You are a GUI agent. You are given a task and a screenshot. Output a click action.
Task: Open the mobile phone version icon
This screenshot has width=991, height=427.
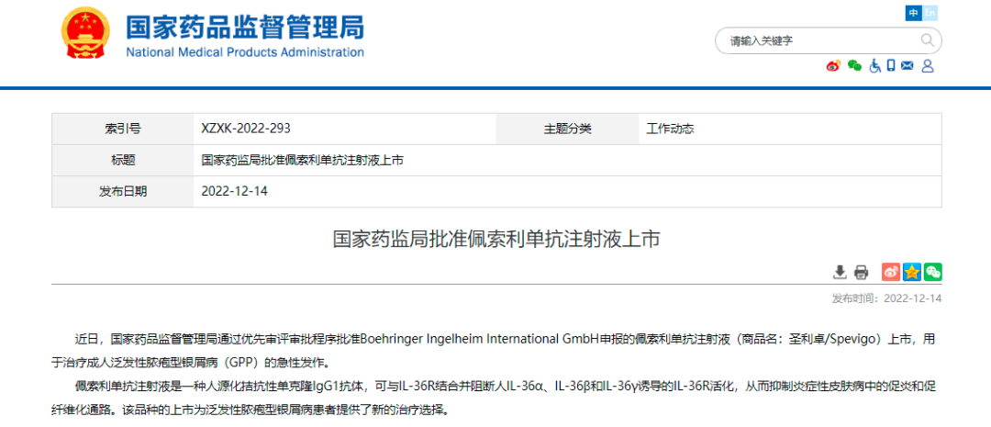point(891,65)
